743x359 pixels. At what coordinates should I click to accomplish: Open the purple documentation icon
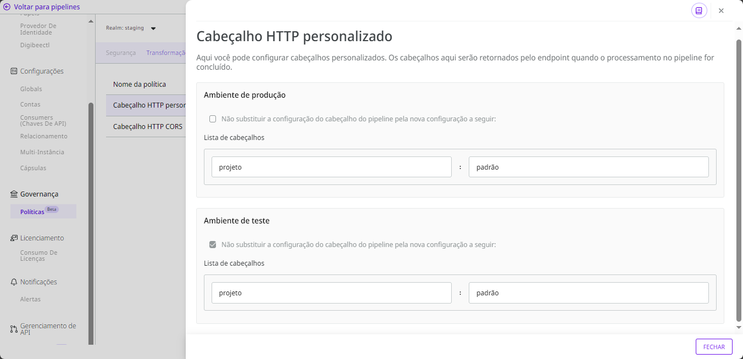tap(699, 10)
